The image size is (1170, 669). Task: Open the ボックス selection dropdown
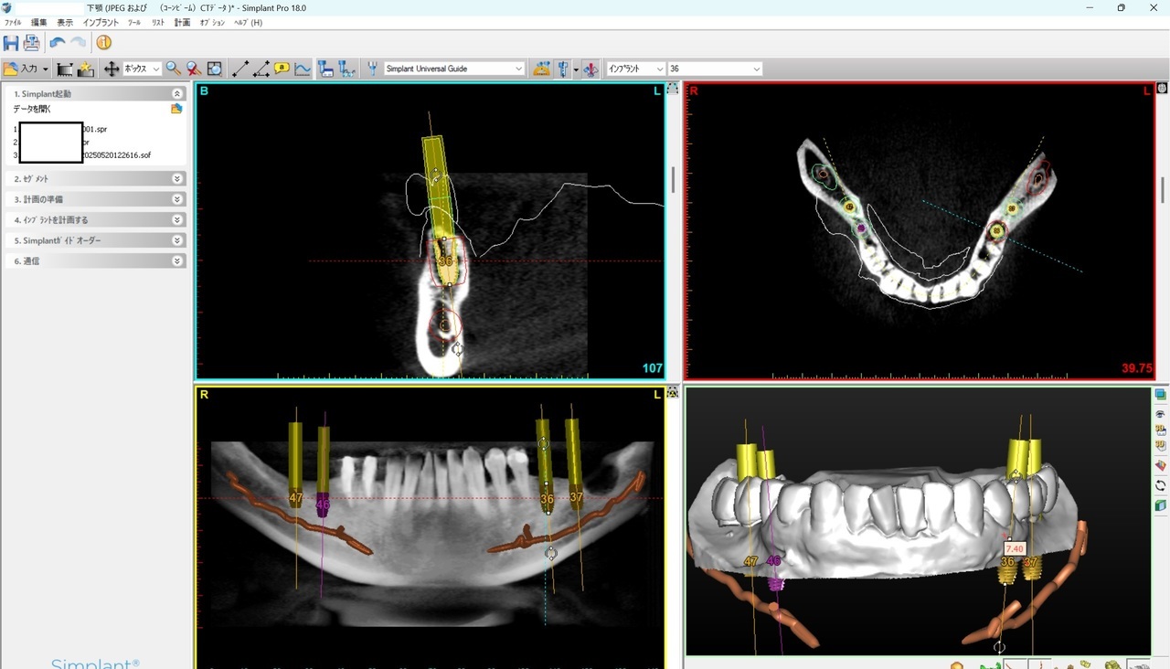coord(143,69)
